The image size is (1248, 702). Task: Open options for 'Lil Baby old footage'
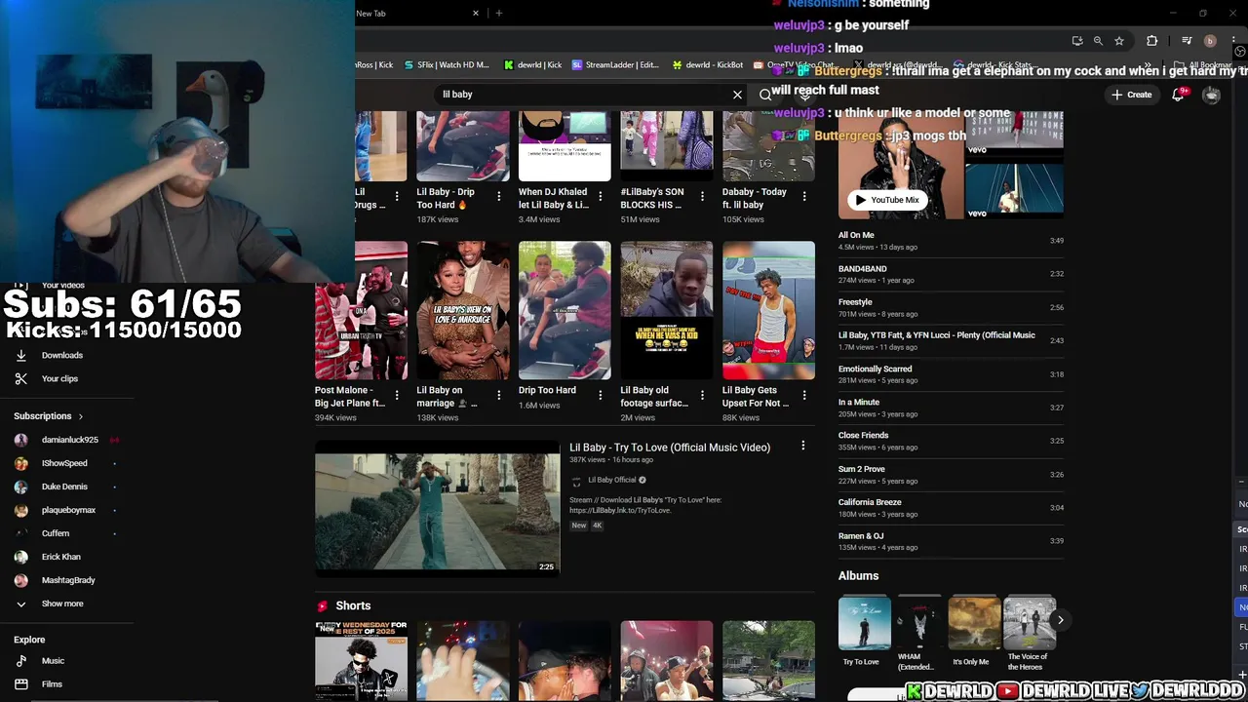[x=702, y=395]
